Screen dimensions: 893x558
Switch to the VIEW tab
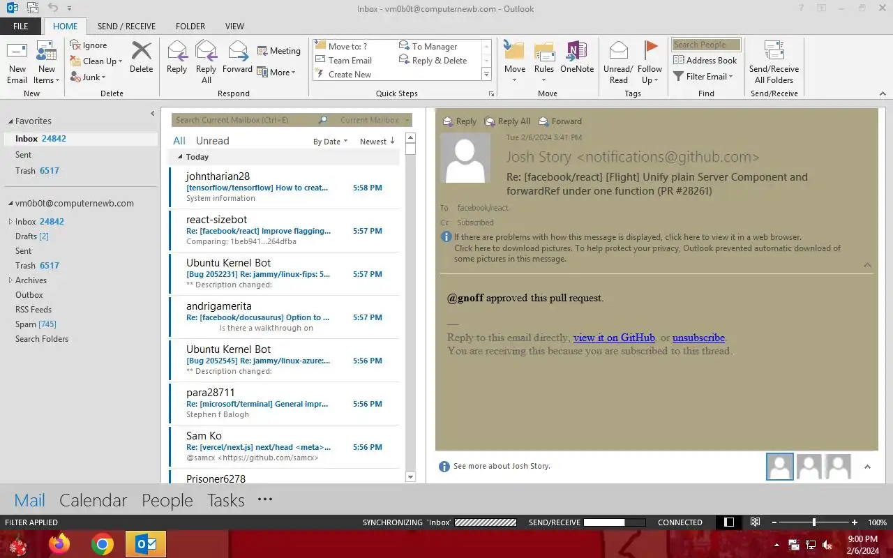(234, 27)
